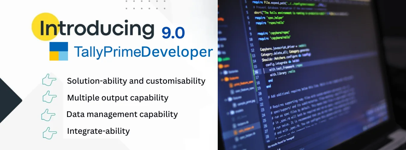Click 'Data management capability' text
406x150 pixels.
(x=122, y=114)
